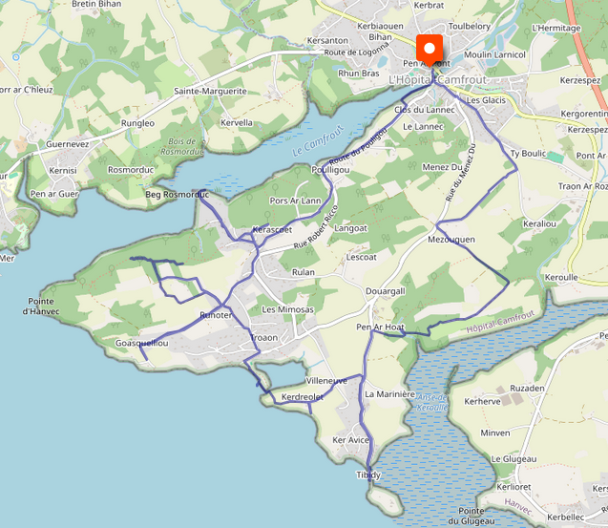Screen dimensions: 608x528
Task: Click the Goasquellou label on the route
Action: coord(142,343)
